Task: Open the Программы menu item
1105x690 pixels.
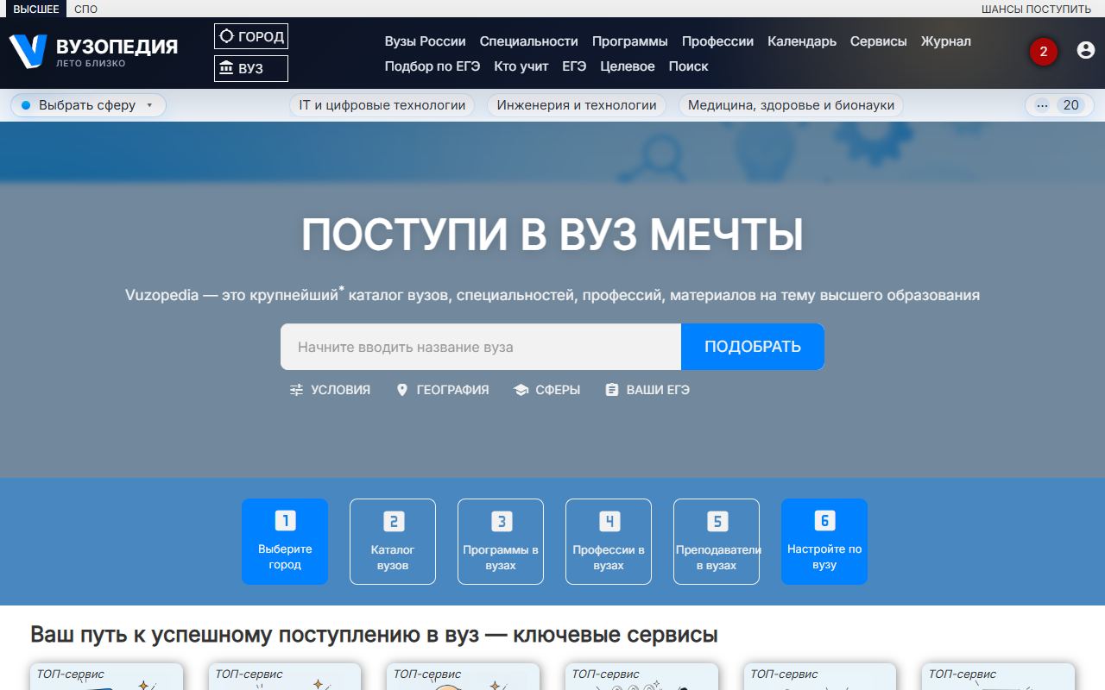Action: [630, 41]
